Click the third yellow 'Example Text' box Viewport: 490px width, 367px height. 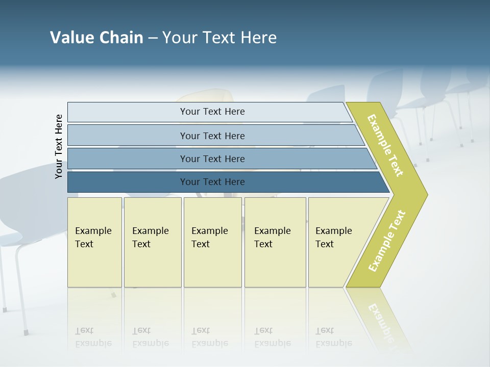213,242
